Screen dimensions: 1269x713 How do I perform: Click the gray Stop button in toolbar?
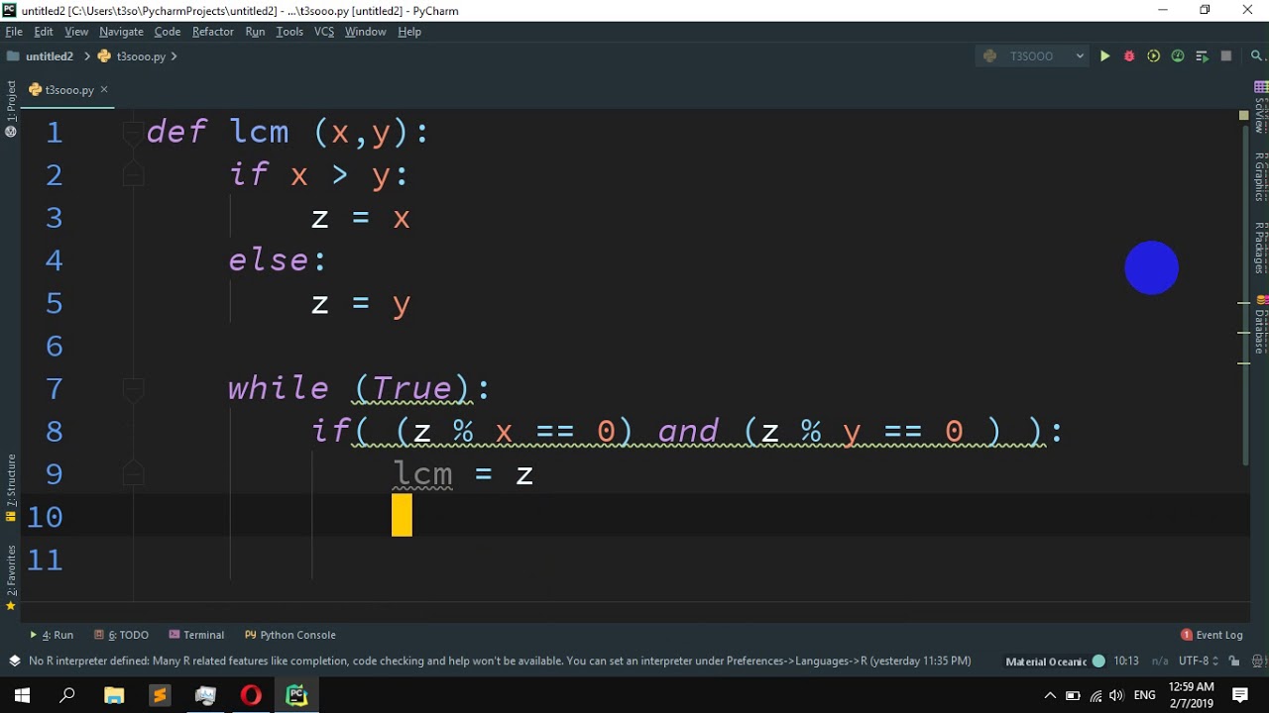pyautogui.click(x=1226, y=56)
